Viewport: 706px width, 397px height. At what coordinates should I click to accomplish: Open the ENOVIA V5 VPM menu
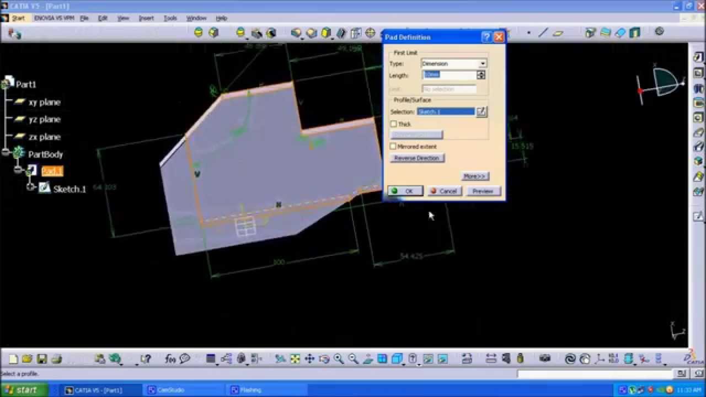click(x=54, y=18)
